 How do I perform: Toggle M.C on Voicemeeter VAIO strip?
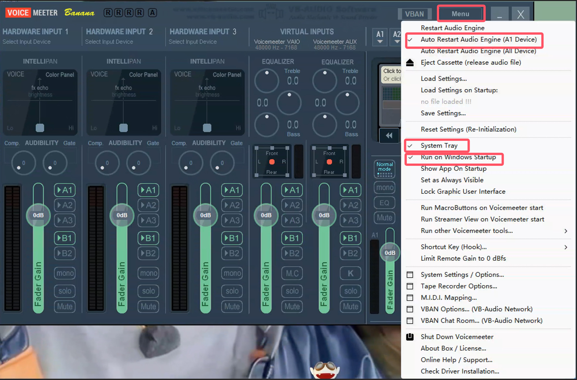pos(292,273)
